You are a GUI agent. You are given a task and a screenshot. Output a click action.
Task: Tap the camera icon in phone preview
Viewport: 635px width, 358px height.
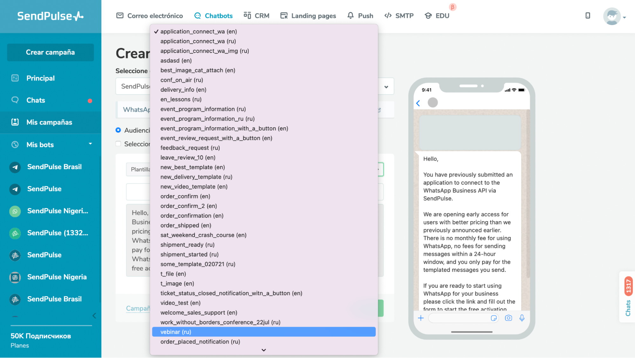click(508, 318)
